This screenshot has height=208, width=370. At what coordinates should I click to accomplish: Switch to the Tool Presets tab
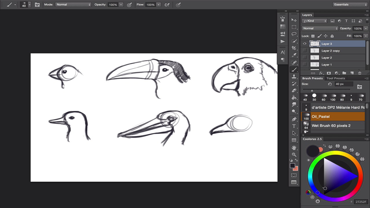click(336, 78)
